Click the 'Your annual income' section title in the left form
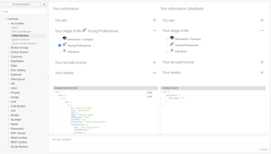This screenshot has width=271, height=154. pyautogui.click(x=71, y=62)
